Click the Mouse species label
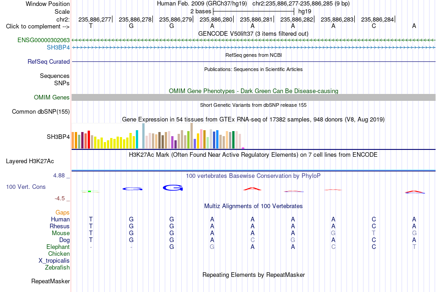The image size is (436, 292). [61, 233]
